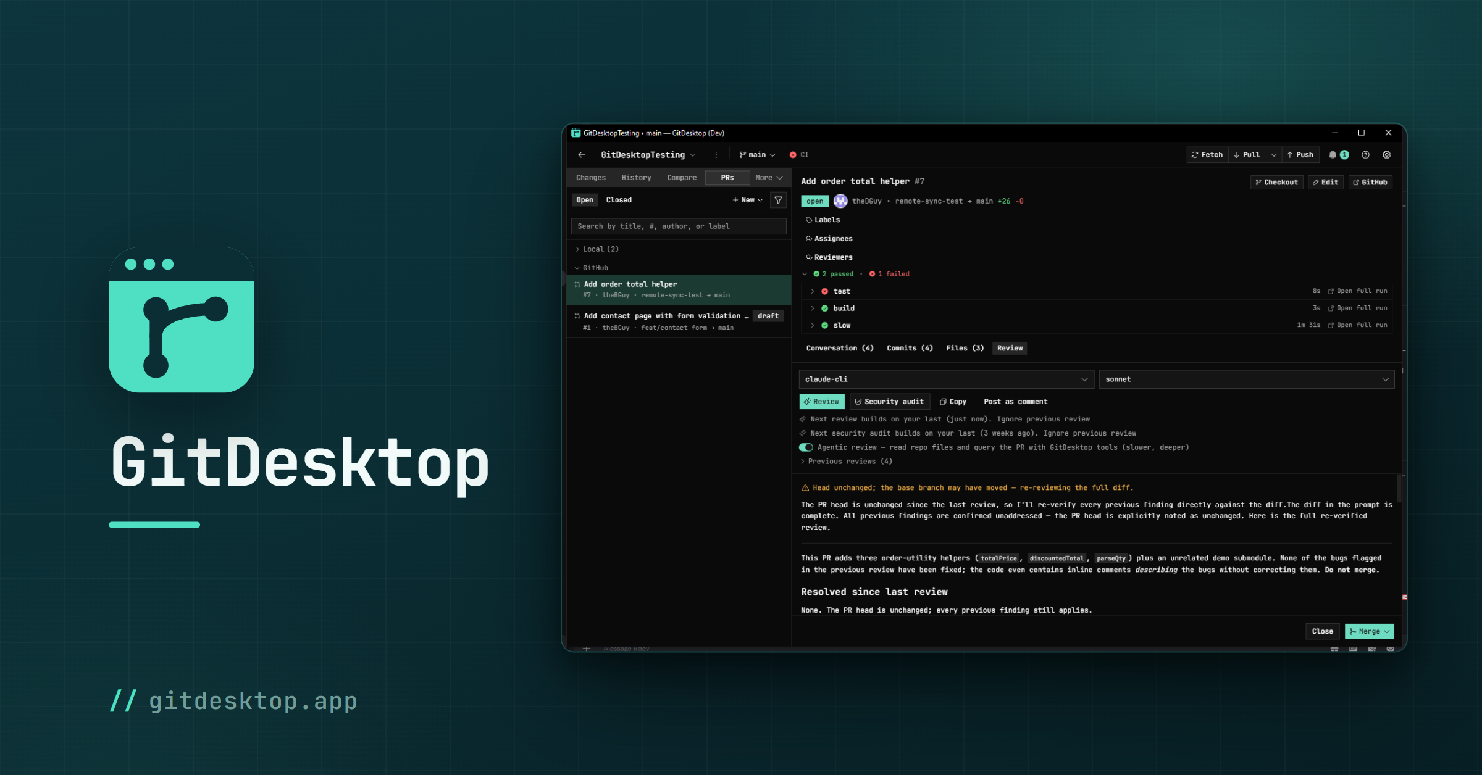
Task: Click Post as comment
Action: coord(1015,402)
